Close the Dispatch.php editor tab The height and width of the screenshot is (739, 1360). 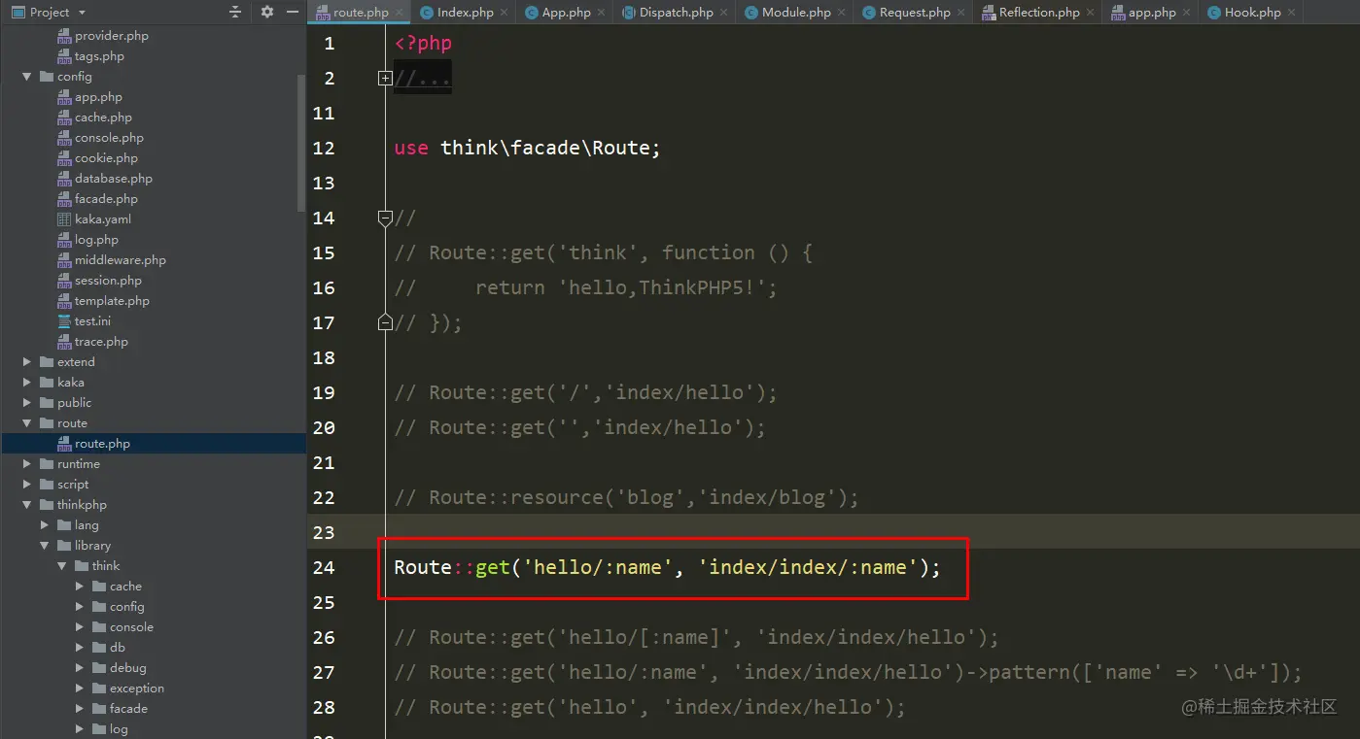click(724, 13)
